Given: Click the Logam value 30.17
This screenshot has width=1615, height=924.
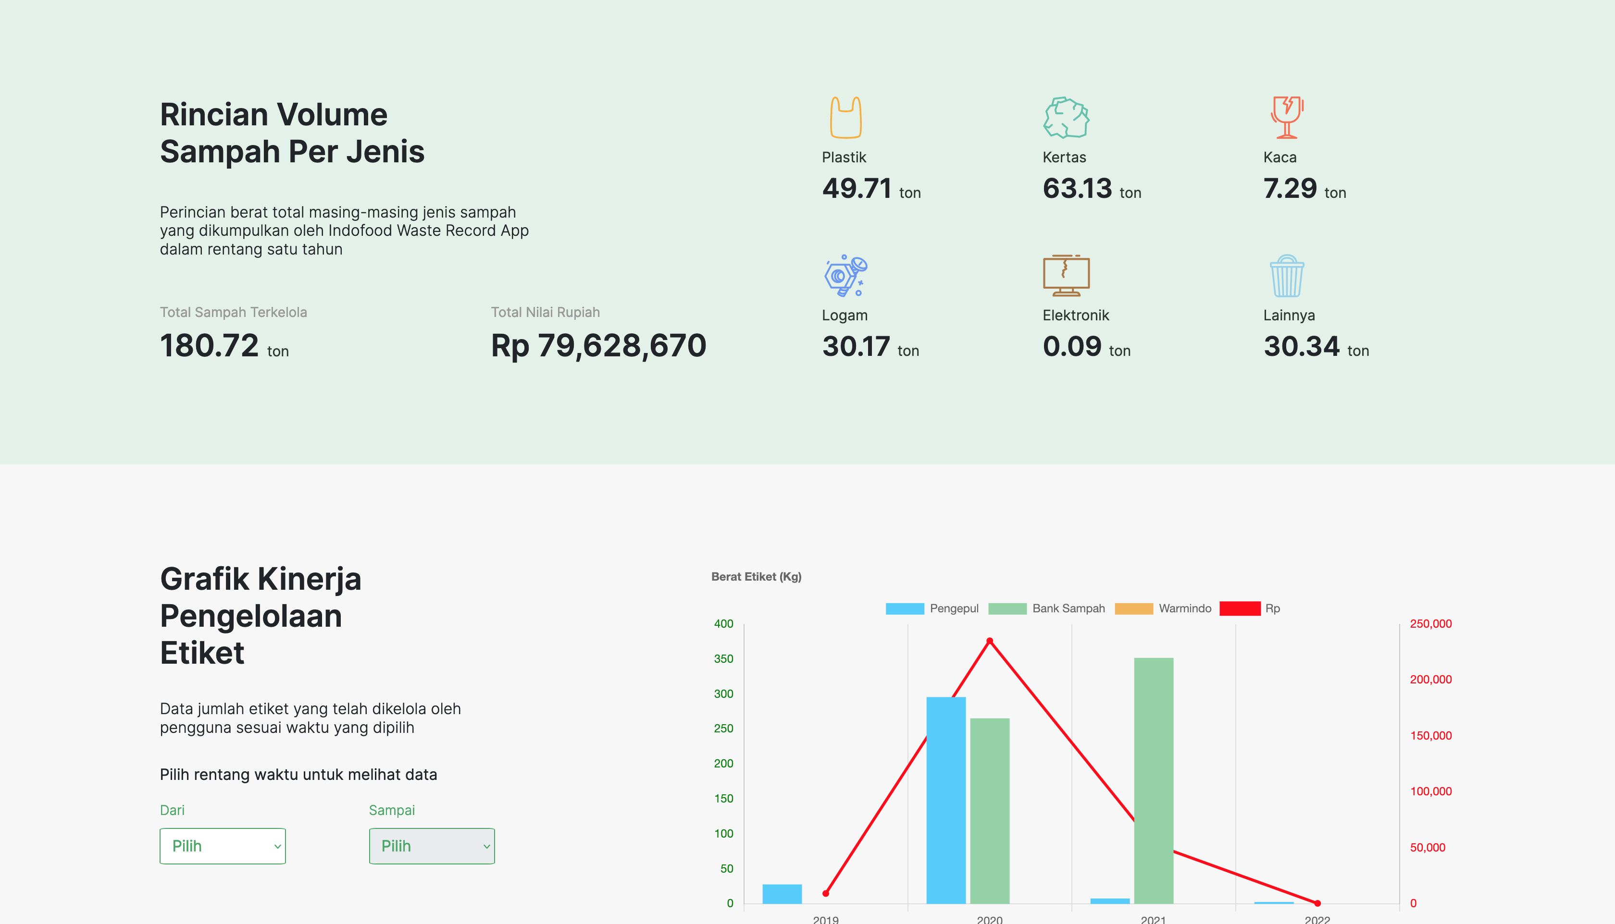Looking at the screenshot, I should (856, 347).
